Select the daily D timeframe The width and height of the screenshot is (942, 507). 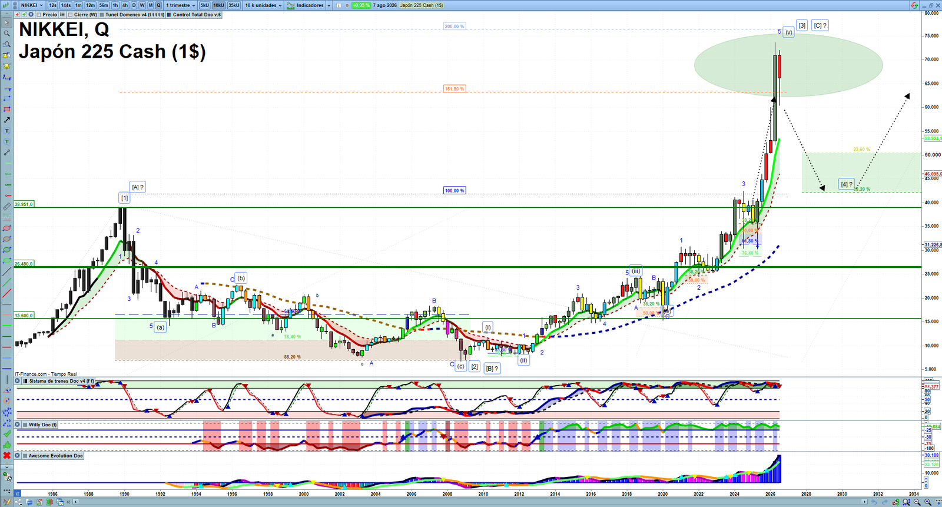134,5
